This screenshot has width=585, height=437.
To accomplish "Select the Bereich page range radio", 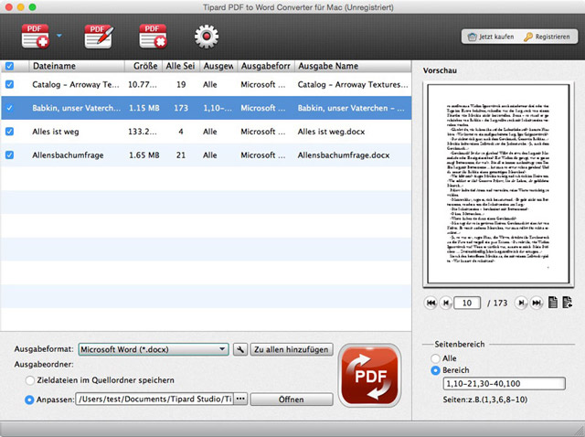I will 435,370.
